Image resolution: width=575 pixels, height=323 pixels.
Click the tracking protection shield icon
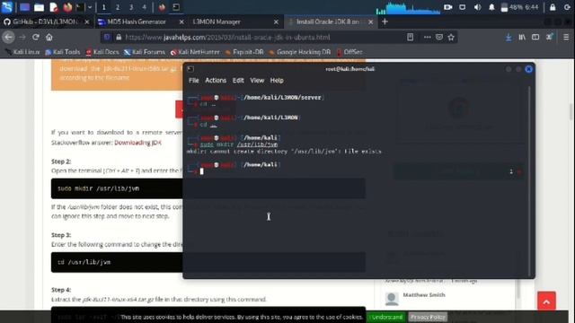click(x=107, y=37)
